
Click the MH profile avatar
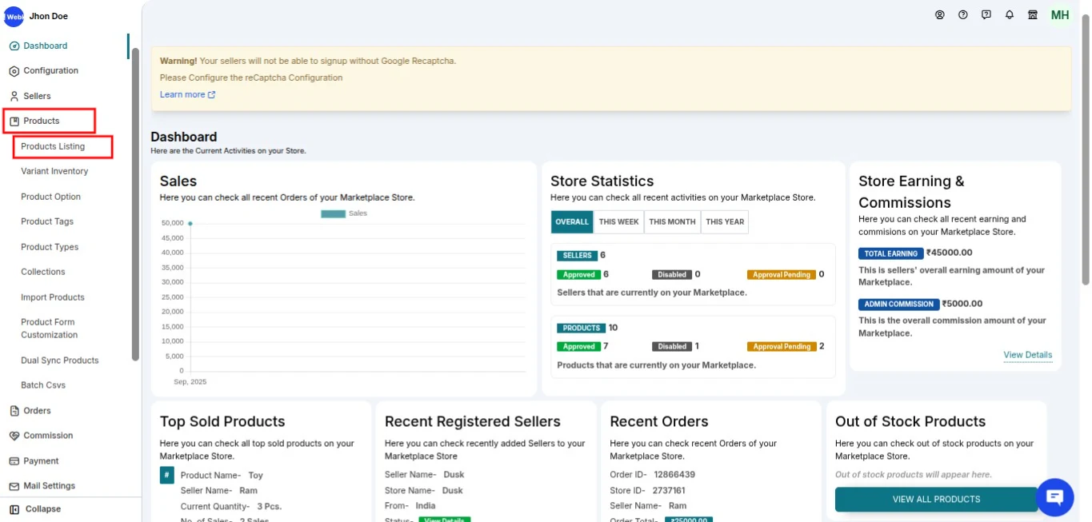point(1060,15)
